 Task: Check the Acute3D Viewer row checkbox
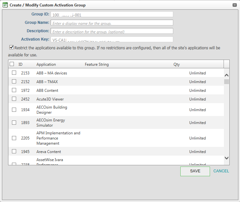coord(14,99)
